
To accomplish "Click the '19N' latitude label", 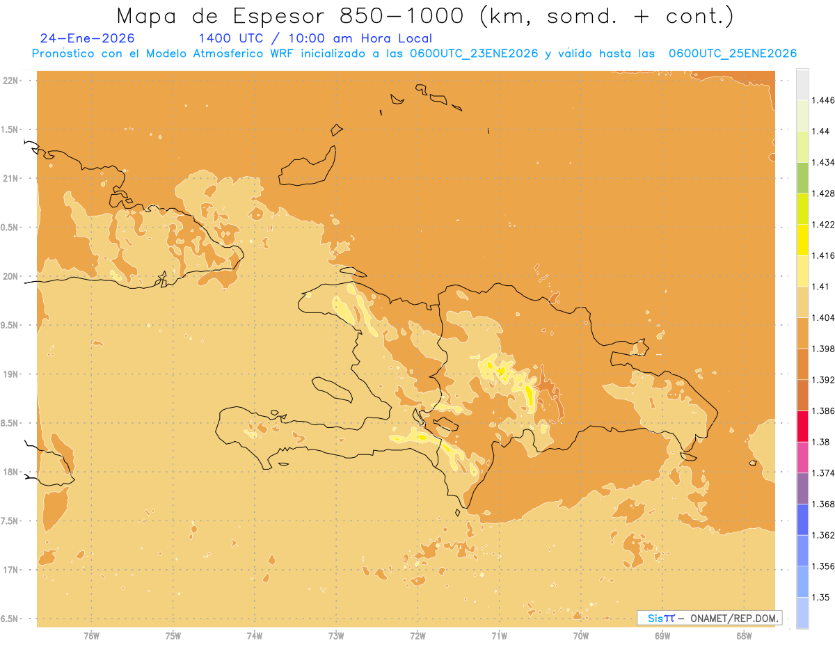I will coord(11,374).
